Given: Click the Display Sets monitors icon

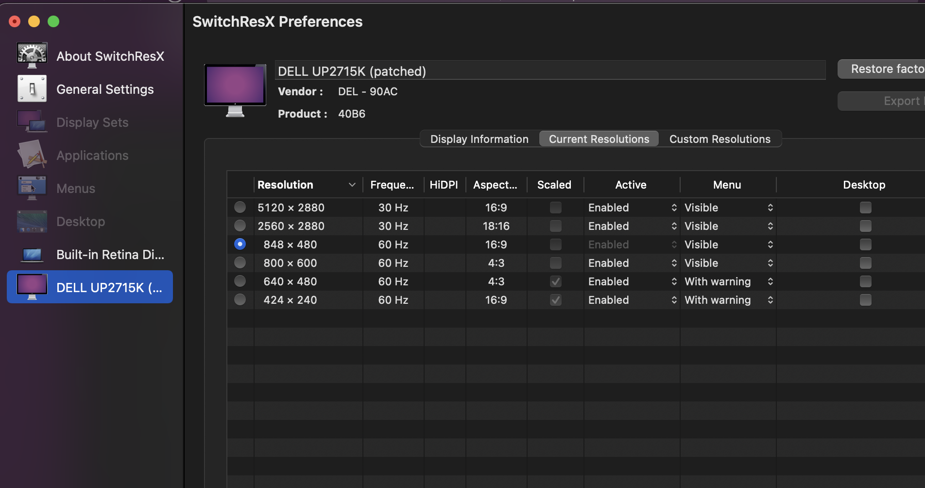Looking at the screenshot, I should (32, 122).
